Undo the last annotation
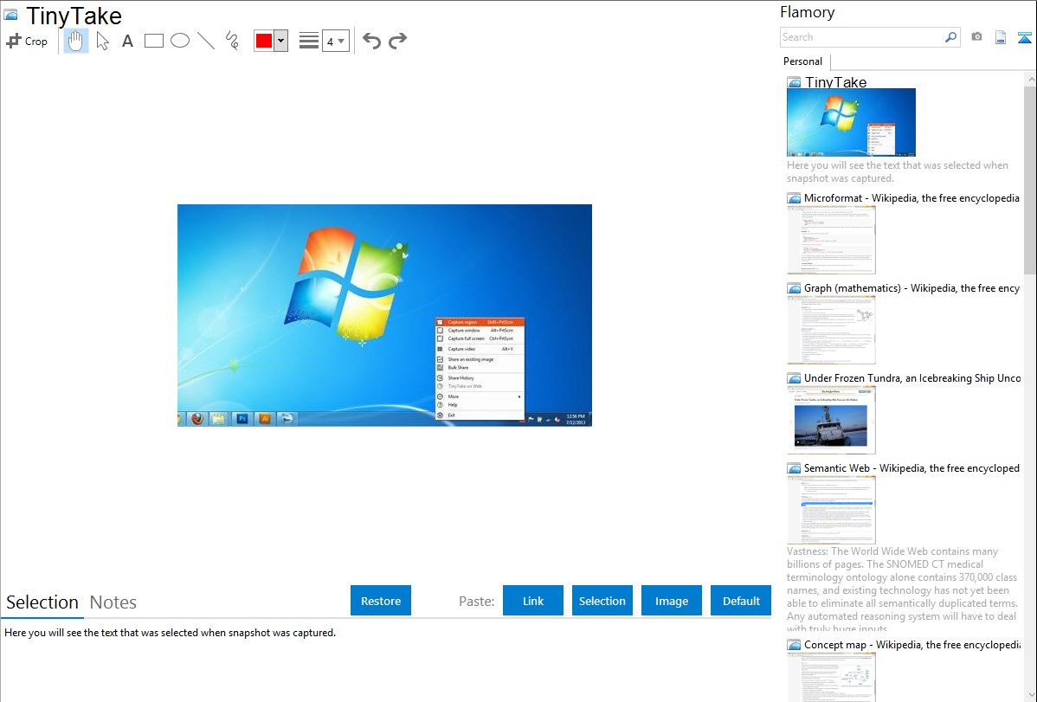Screen dimensions: 1037x702 tap(371, 41)
